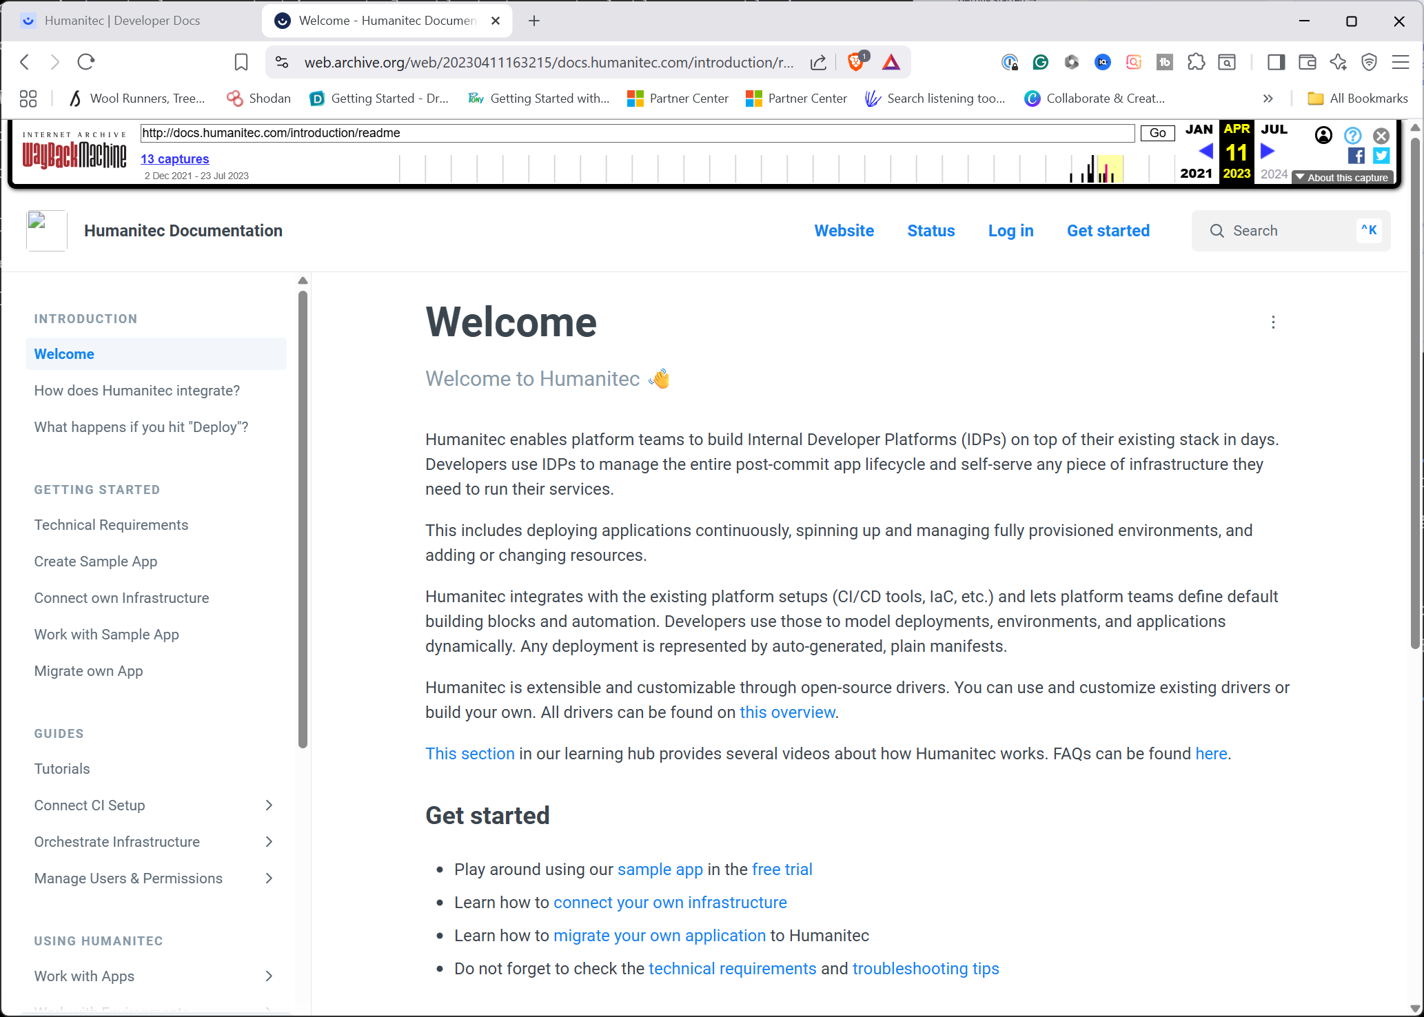This screenshot has height=1017, width=1424.
Task: Click the sidebar vertical scrollbar thumb
Action: [x=303, y=519]
